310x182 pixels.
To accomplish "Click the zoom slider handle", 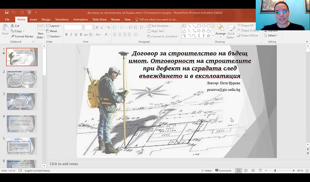I will 275,171.
